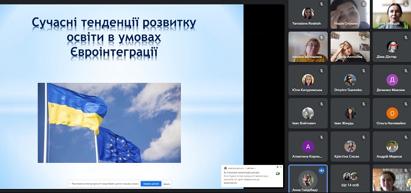The width and height of the screenshot is (411, 193).
Task: Click Dmytro Tsarenko profile avatar
Action: point(350,80)
